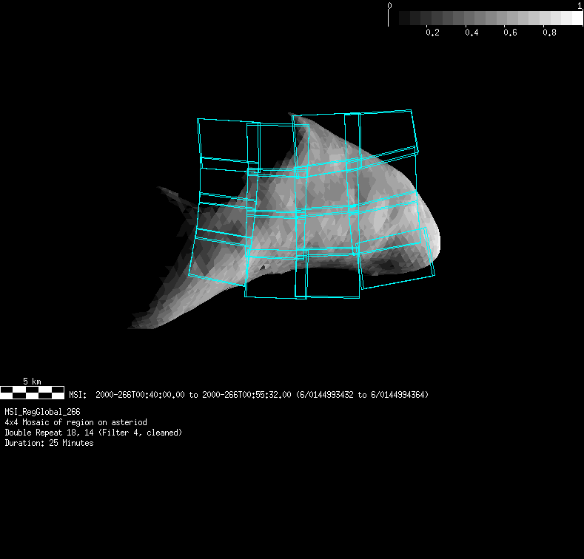Viewport: 584px width, 559px height.
Task: Click the 0.2 tick label on the color bar
Action: click(432, 33)
